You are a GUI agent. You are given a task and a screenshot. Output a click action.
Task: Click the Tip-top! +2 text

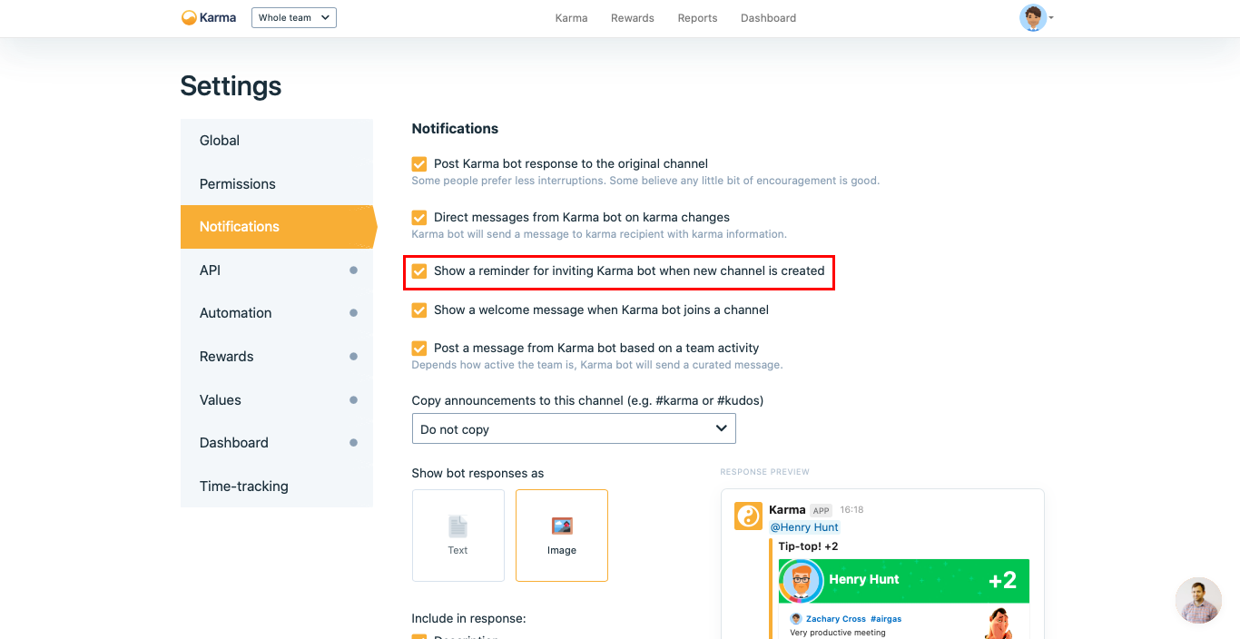tap(808, 546)
